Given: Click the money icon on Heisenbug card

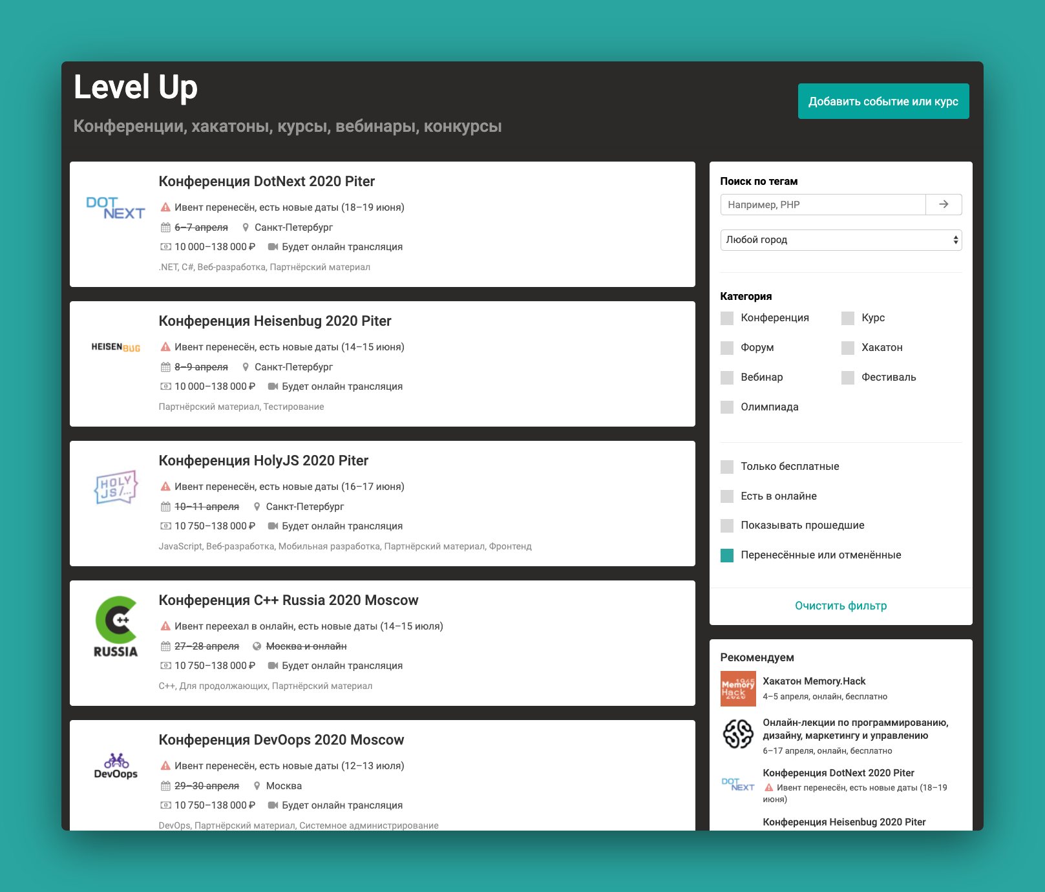Looking at the screenshot, I should 165,387.
